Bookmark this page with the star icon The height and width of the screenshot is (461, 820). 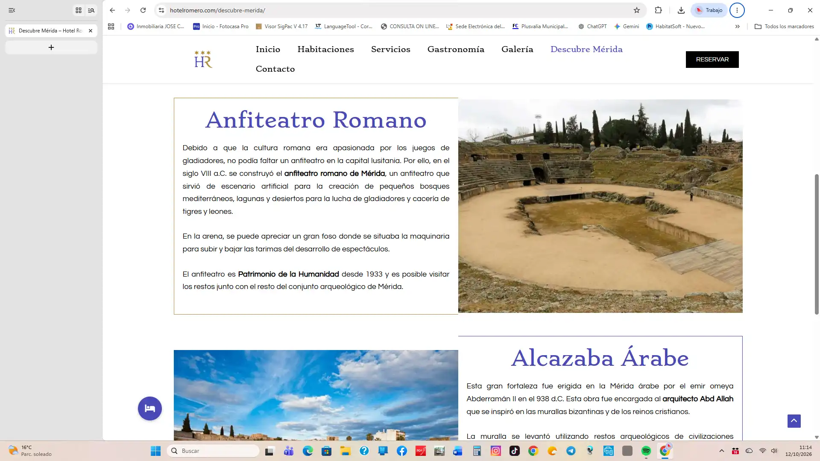(637, 10)
